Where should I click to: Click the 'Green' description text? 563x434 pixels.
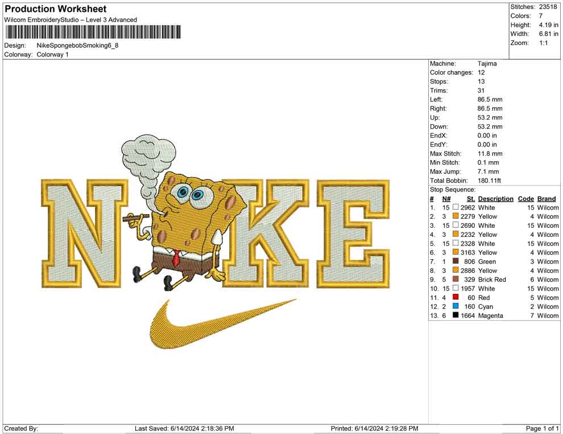pyautogui.click(x=487, y=261)
